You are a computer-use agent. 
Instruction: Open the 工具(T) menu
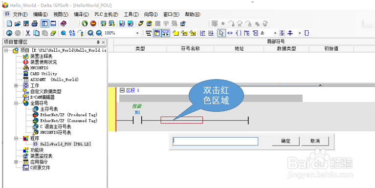[131, 14]
